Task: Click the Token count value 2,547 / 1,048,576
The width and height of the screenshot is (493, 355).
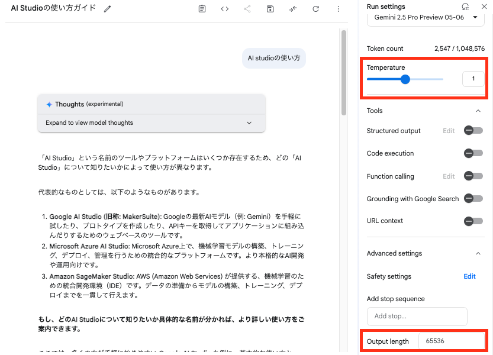Action: pos(459,49)
